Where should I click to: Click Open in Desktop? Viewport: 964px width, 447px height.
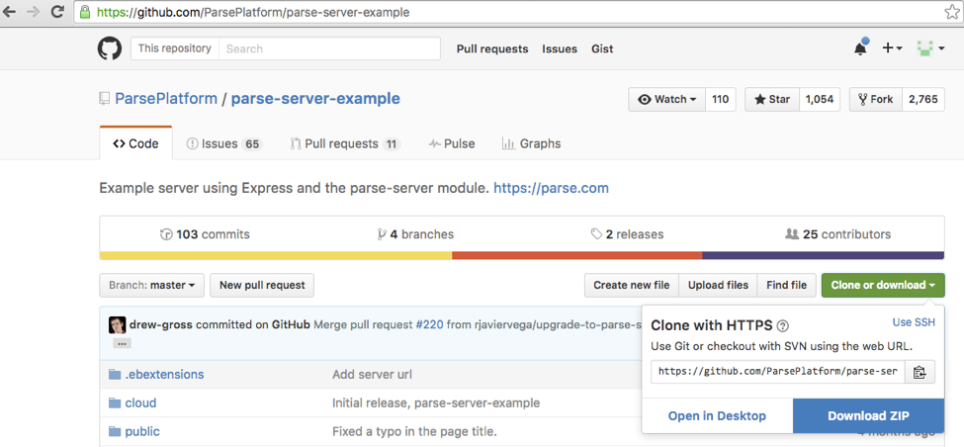(x=717, y=416)
